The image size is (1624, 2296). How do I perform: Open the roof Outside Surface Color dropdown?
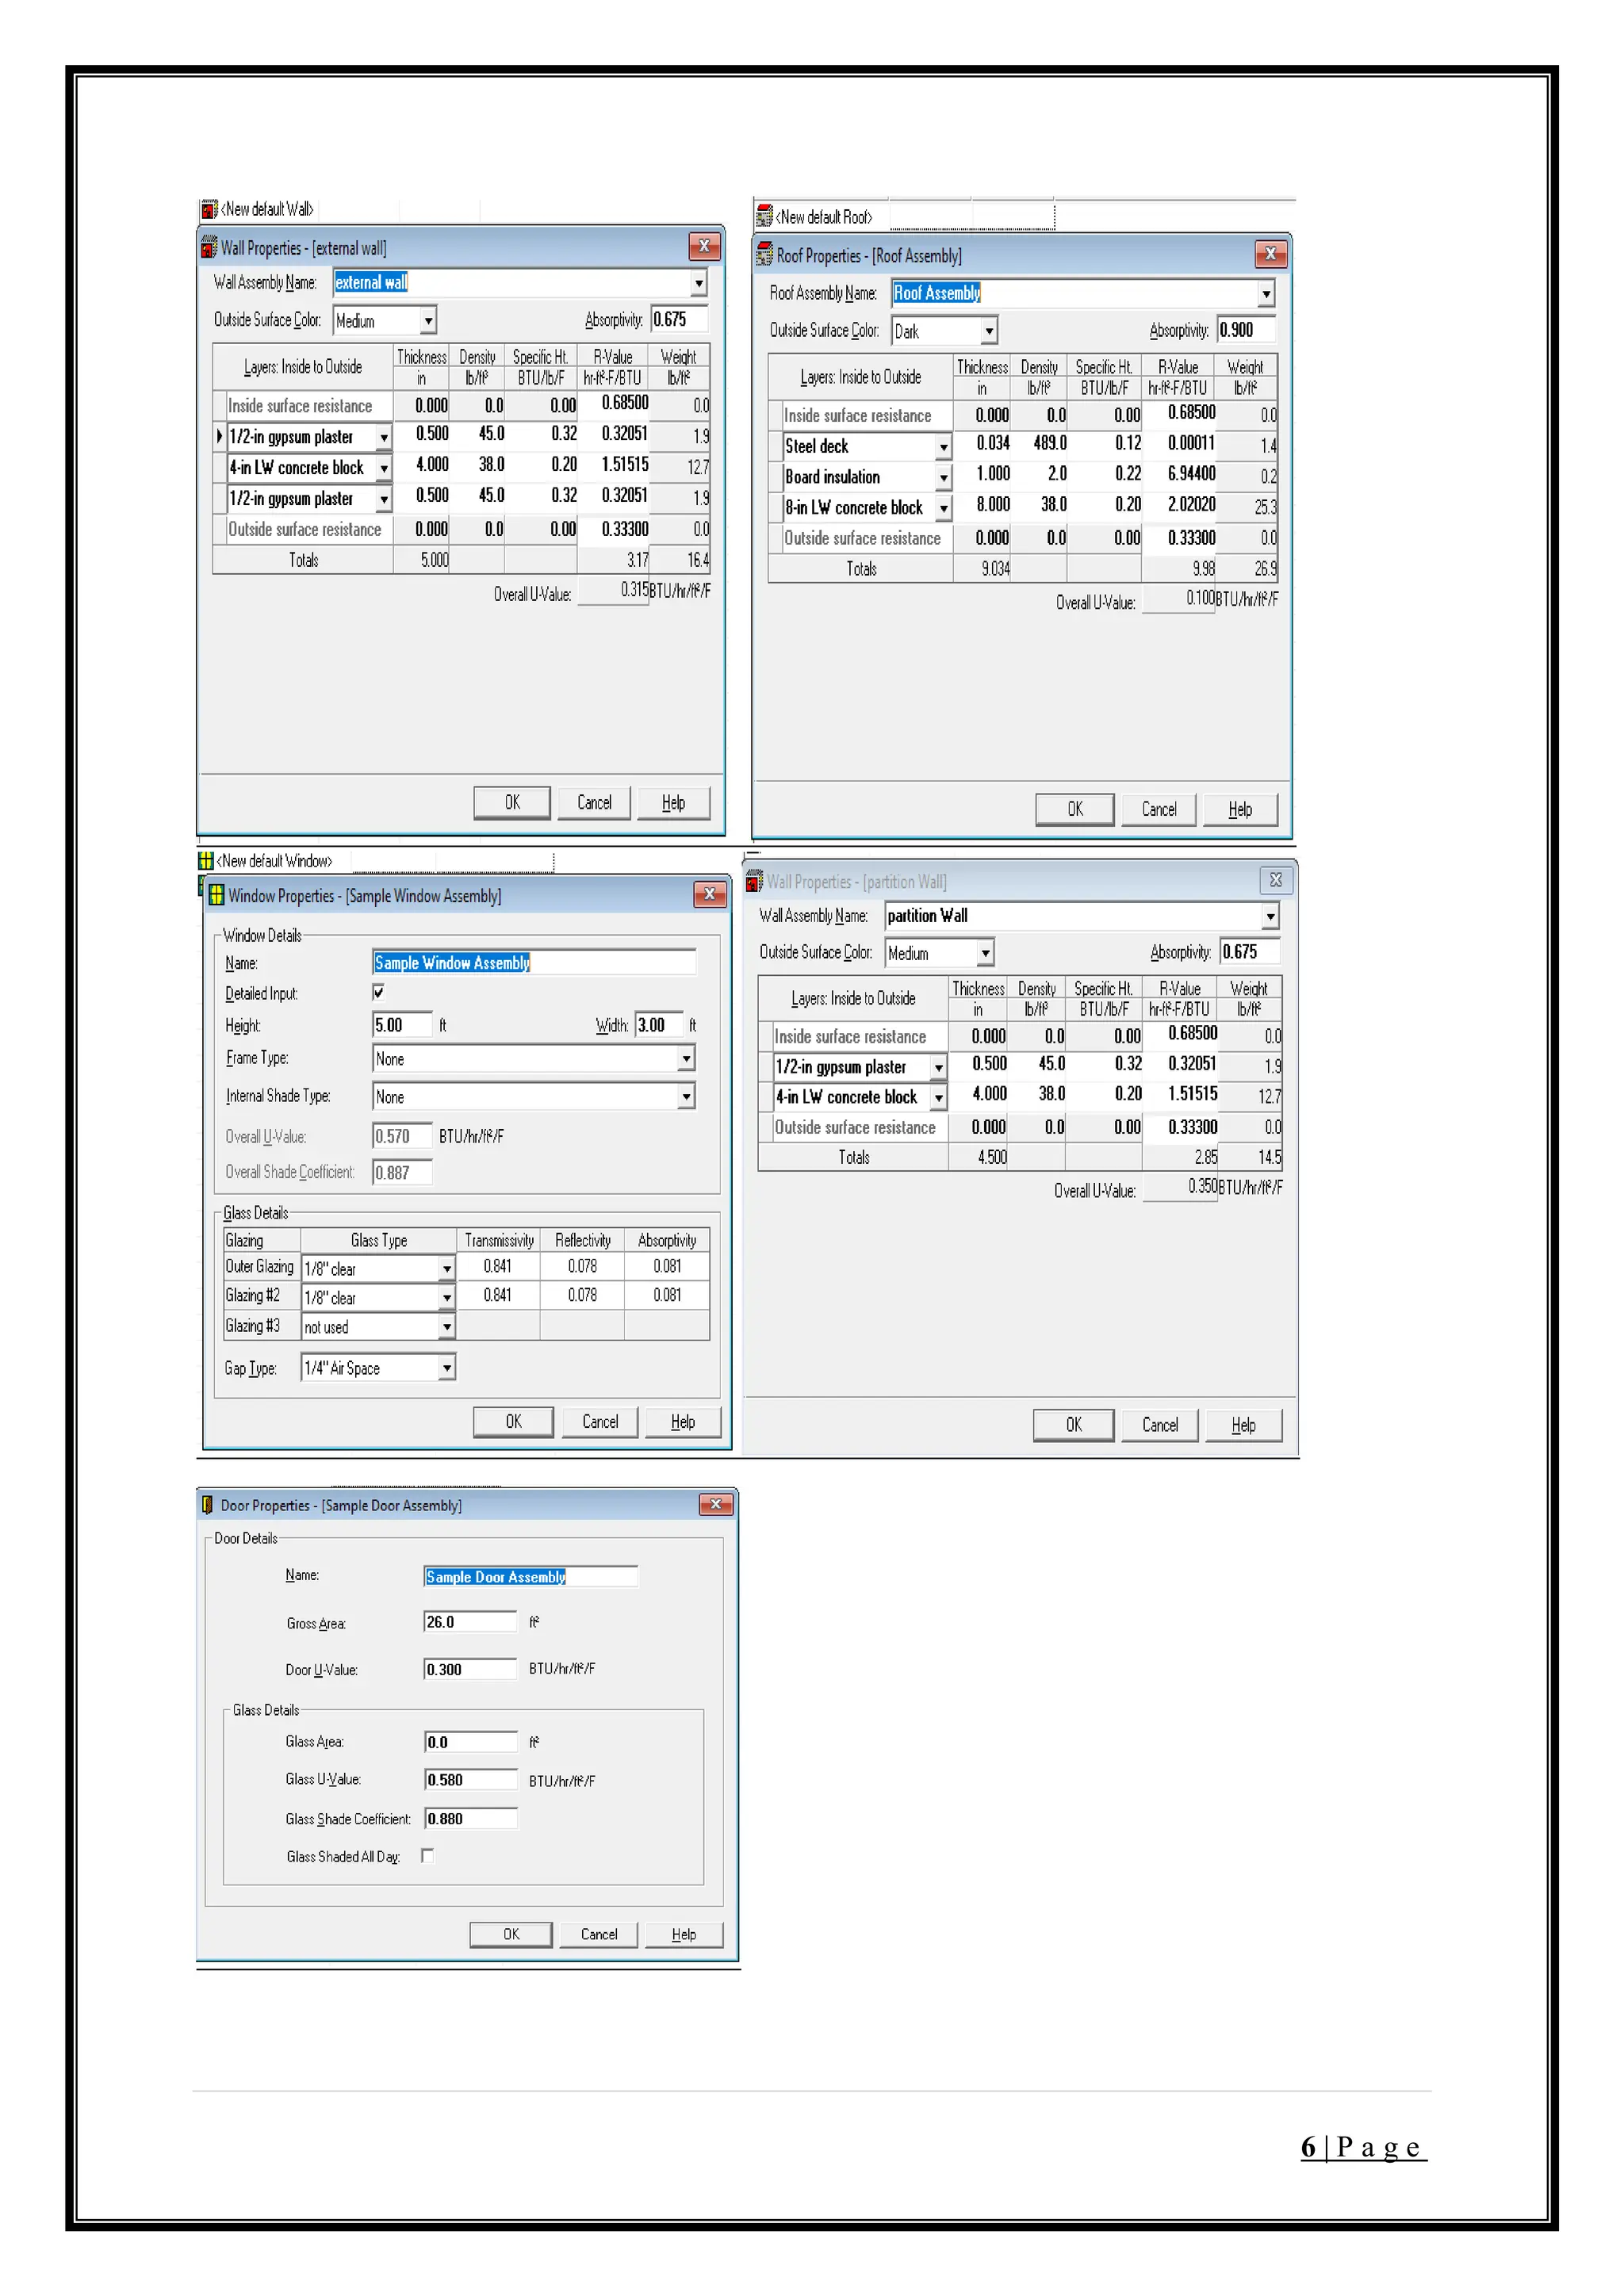pyautogui.click(x=988, y=330)
